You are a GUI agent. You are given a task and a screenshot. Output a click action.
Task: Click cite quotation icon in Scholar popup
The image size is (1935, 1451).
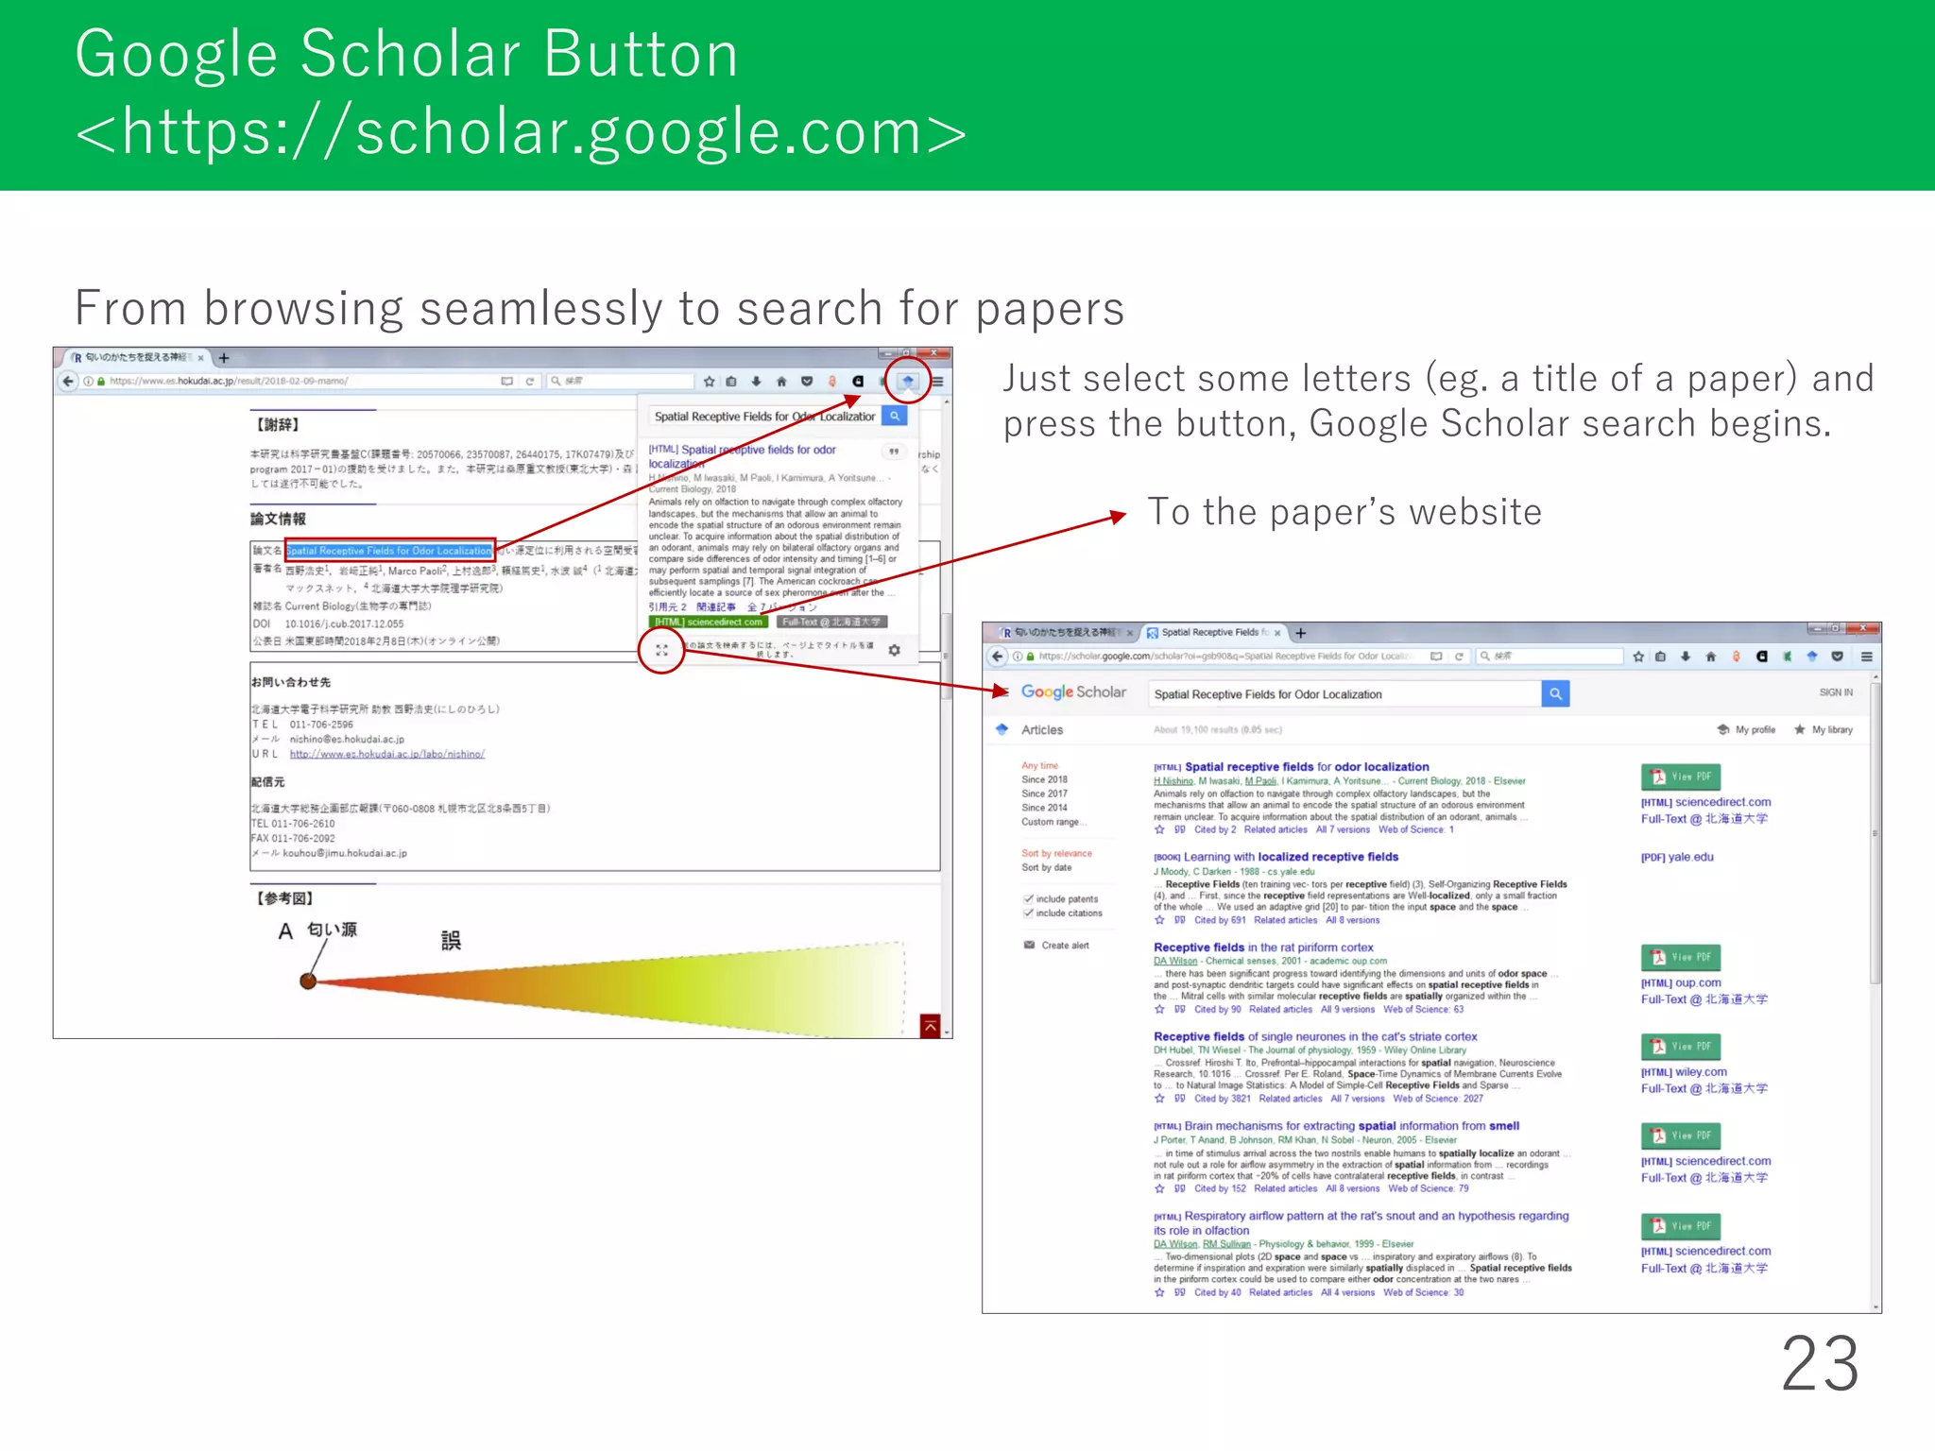tap(894, 452)
